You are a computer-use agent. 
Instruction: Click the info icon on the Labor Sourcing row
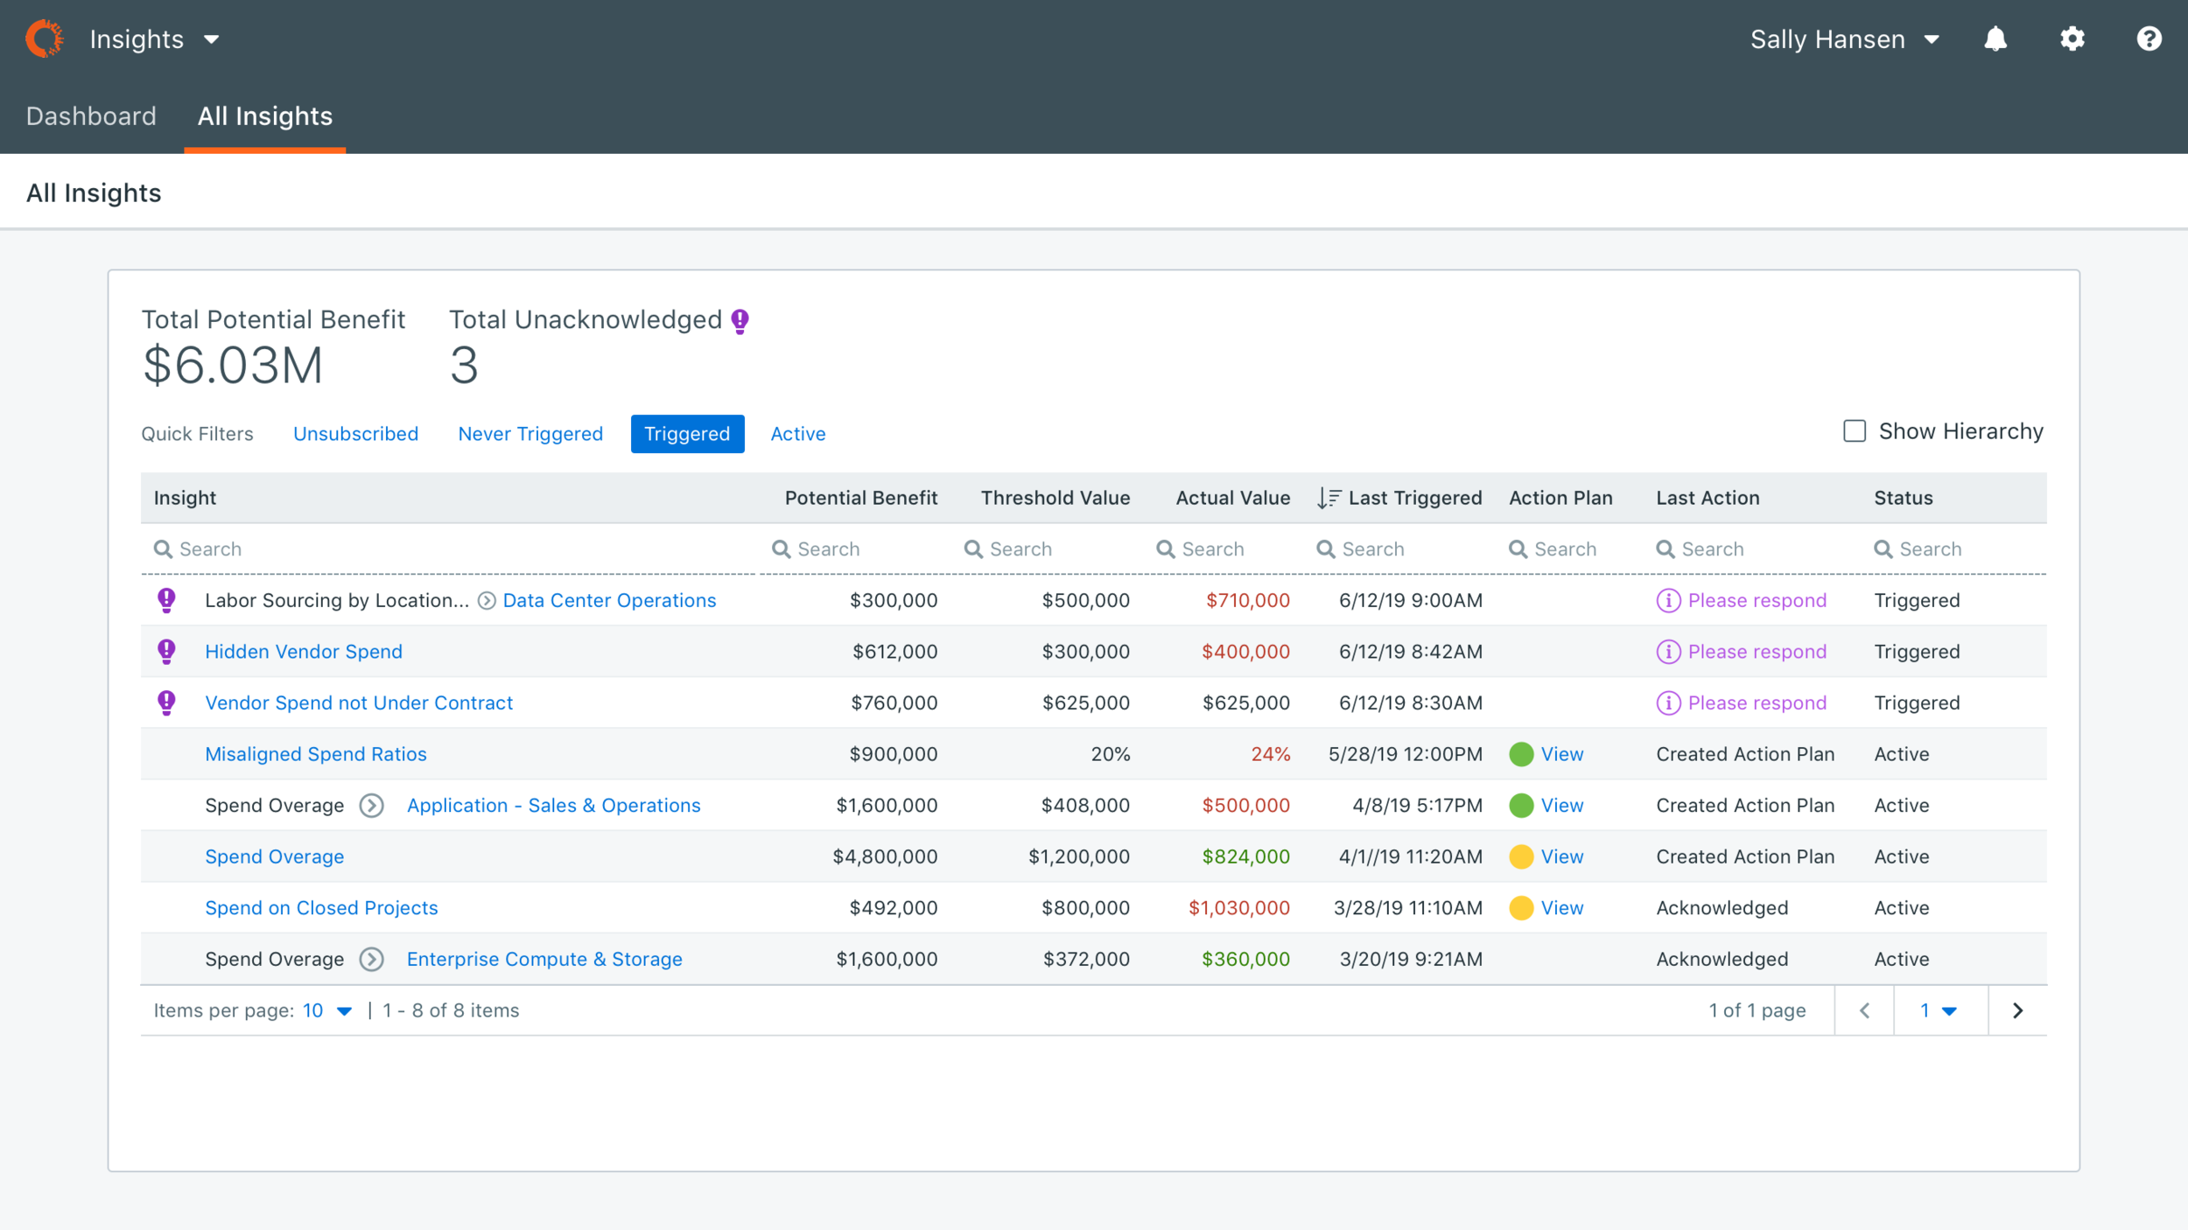point(1668,601)
